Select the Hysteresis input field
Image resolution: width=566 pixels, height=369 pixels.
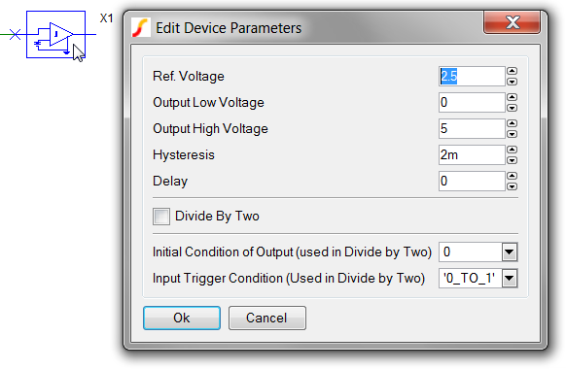pos(472,155)
